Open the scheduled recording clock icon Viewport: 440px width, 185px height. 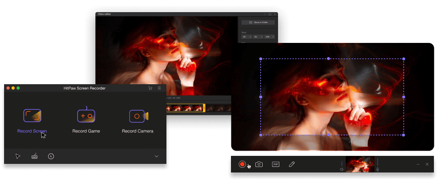coord(51,156)
